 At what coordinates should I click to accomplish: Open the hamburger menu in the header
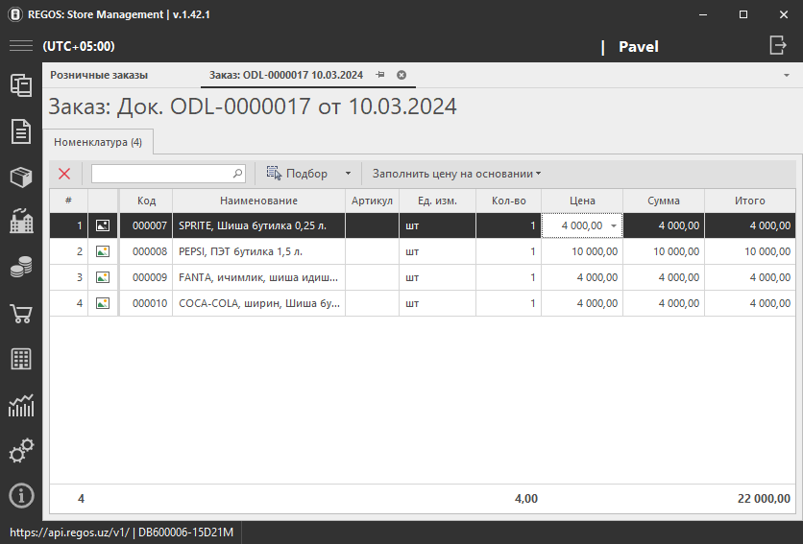pyautogui.click(x=20, y=46)
